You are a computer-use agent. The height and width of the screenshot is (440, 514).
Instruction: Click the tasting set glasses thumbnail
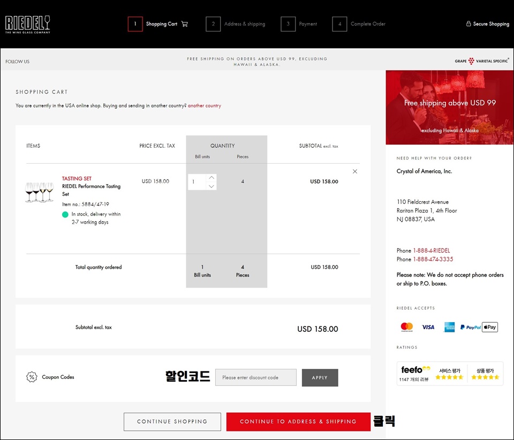[x=39, y=192]
